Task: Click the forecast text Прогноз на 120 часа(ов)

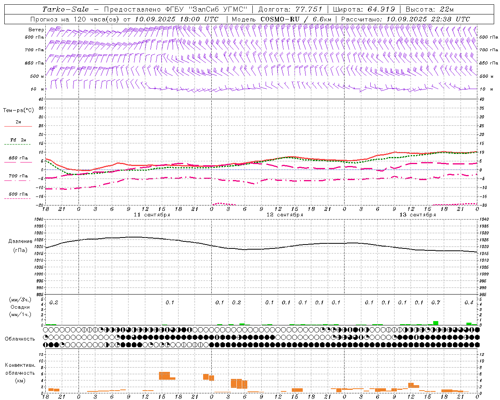Action: (x=75, y=19)
